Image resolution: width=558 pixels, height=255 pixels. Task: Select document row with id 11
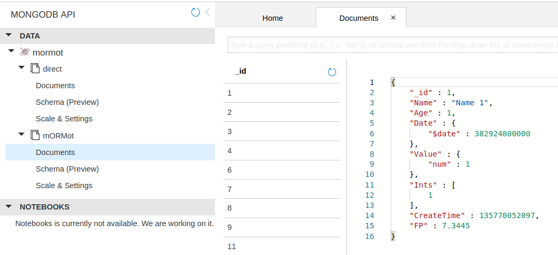pyautogui.click(x=282, y=246)
